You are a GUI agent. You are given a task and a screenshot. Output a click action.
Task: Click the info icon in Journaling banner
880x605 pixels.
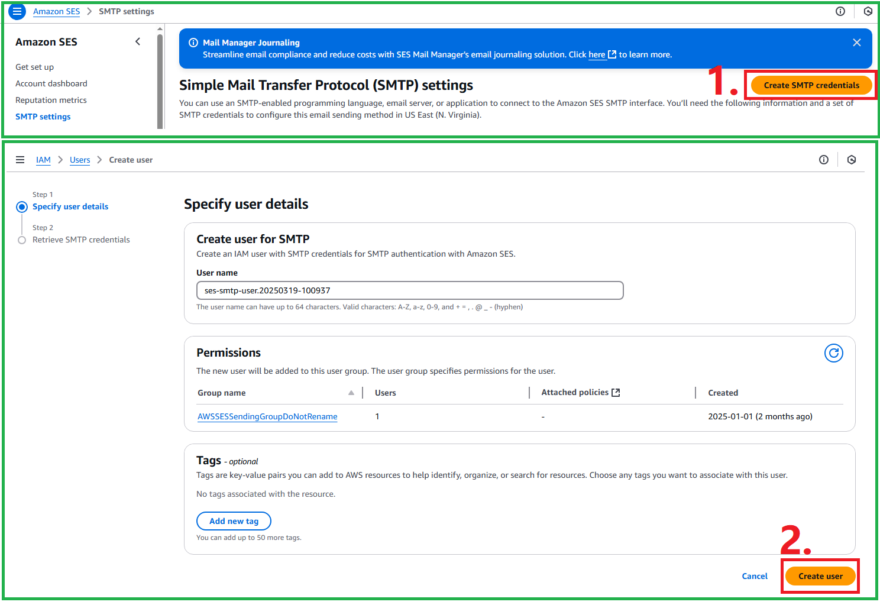(x=193, y=43)
